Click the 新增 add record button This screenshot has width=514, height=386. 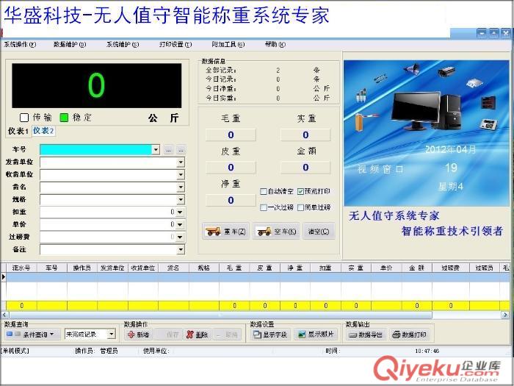coord(139,335)
